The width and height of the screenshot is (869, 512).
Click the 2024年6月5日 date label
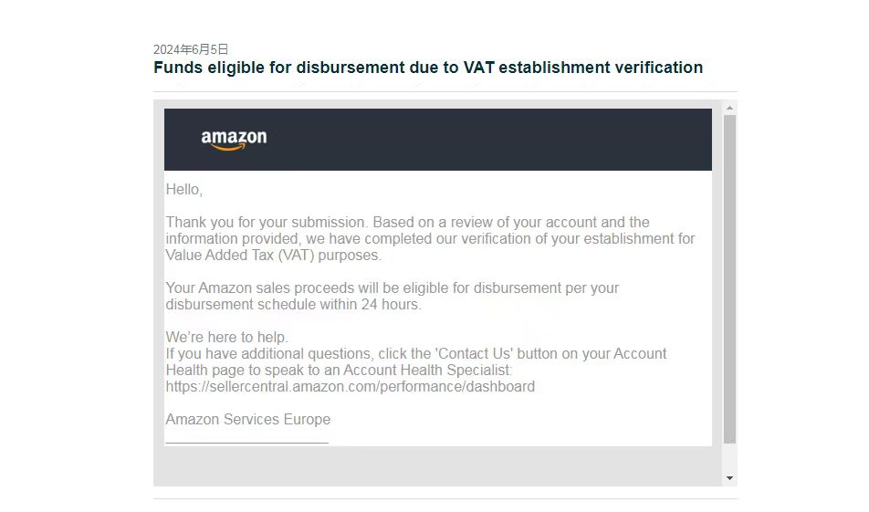(x=191, y=49)
